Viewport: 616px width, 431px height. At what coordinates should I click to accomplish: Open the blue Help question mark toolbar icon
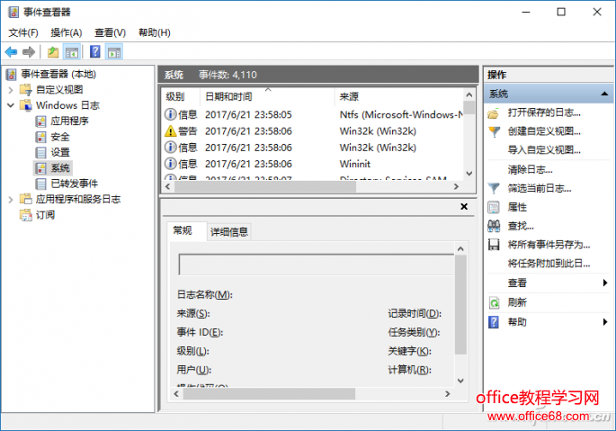click(x=95, y=52)
